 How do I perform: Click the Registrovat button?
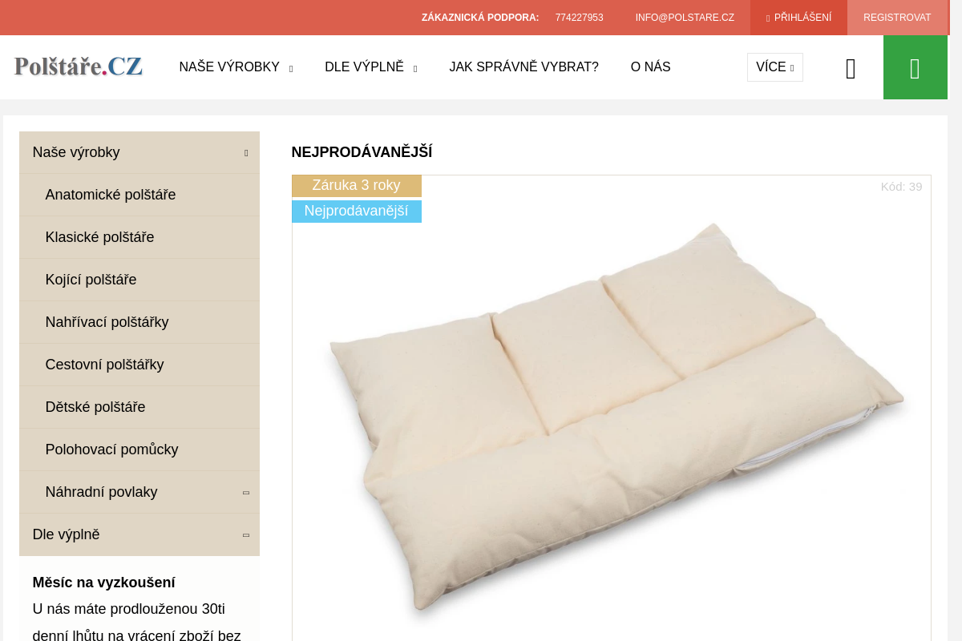coord(897,18)
